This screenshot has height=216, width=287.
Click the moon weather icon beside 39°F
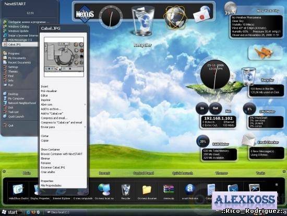(231, 7)
